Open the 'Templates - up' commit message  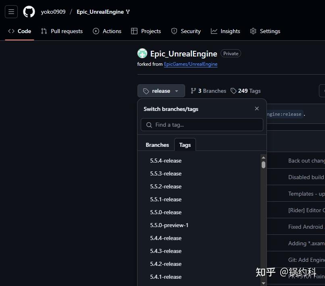(x=306, y=194)
